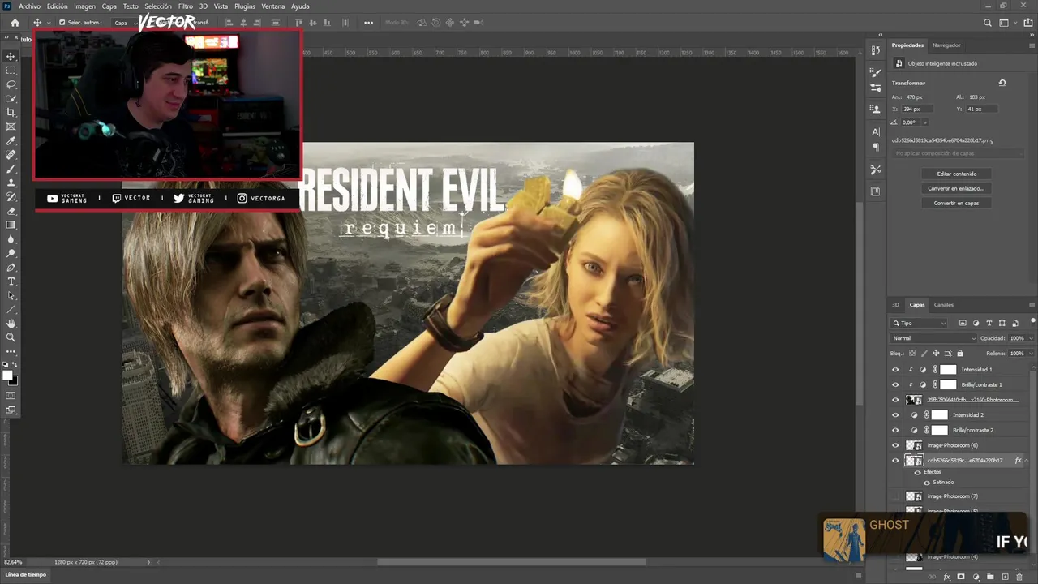Open the Opacidad dropdown arrow
Image resolution: width=1038 pixels, height=584 pixels.
point(1030,338)
